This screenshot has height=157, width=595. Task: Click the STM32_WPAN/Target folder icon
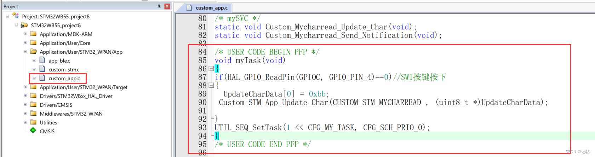click(x=33, y=87)
